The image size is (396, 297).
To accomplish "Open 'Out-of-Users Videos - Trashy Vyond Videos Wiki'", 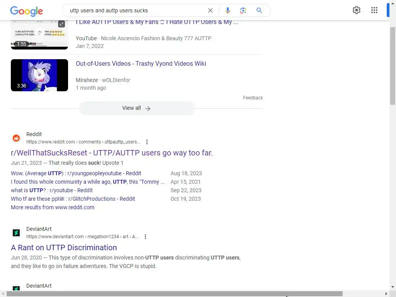I will pyautogui.click(x=141, y=64).
